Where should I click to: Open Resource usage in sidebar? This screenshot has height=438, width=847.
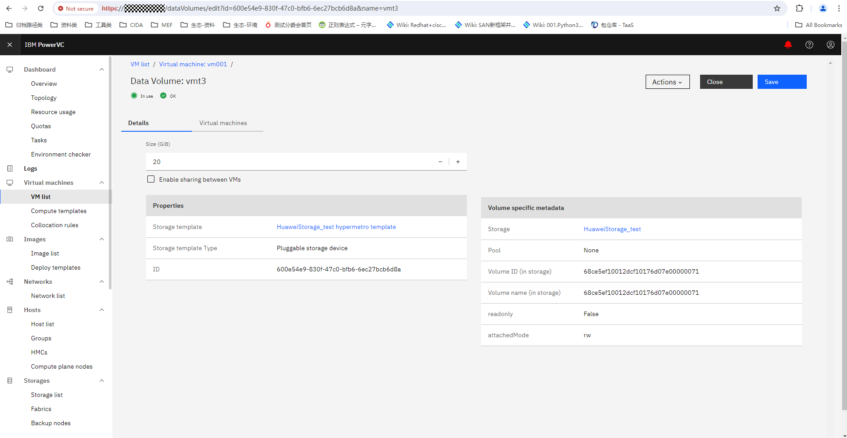(x=53, y=112)
